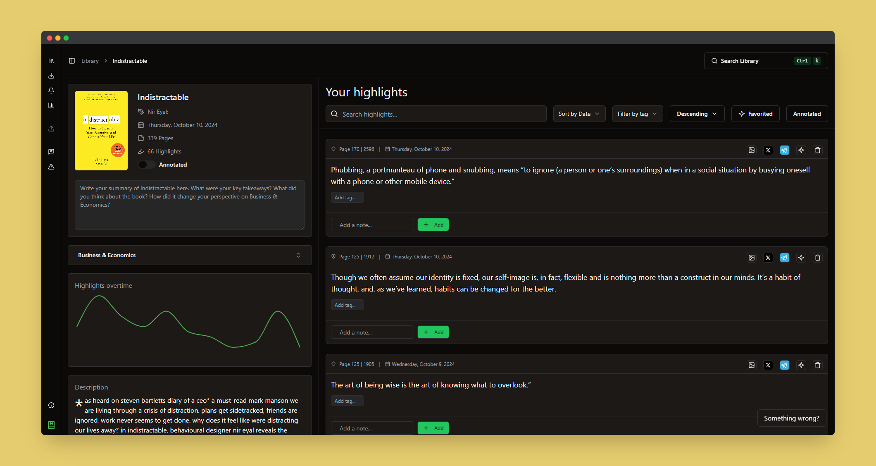
Task: Click the export/upload icon in sidebar
Action: (x=51, y=129)
